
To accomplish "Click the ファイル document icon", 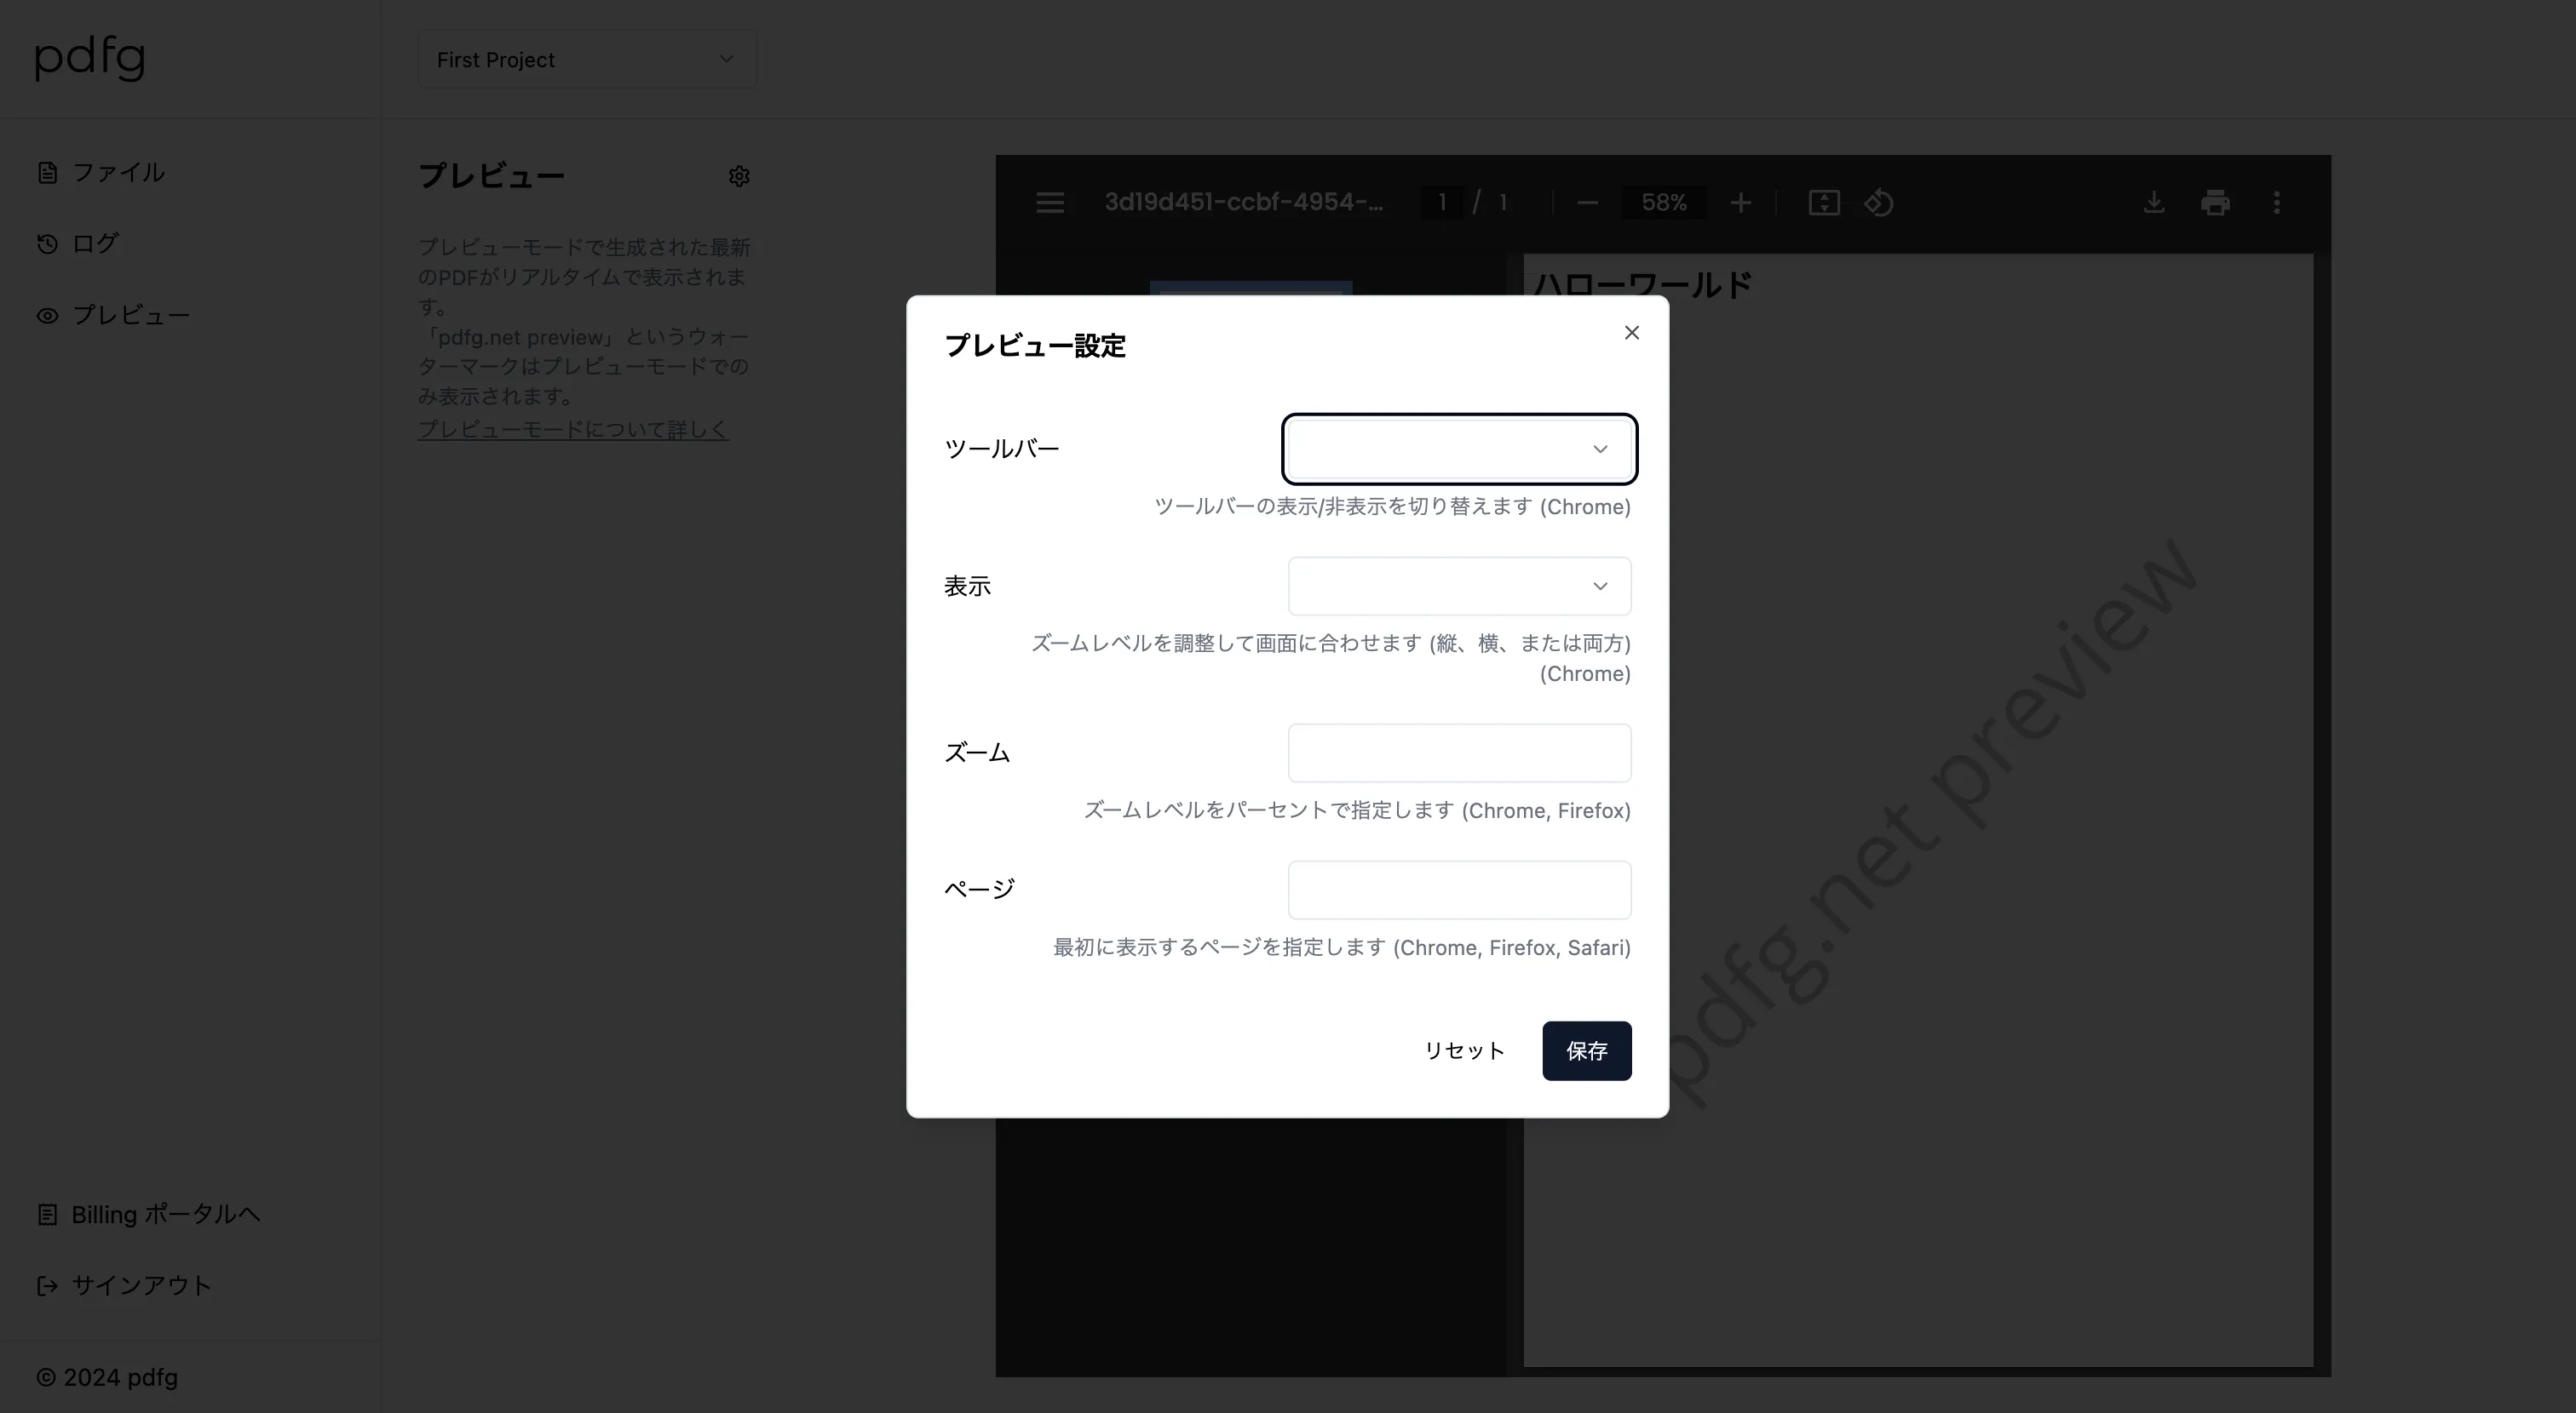I will click(47, 173).
